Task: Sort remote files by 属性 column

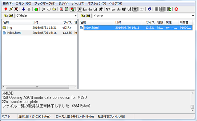Action: [x=171, y=22]
